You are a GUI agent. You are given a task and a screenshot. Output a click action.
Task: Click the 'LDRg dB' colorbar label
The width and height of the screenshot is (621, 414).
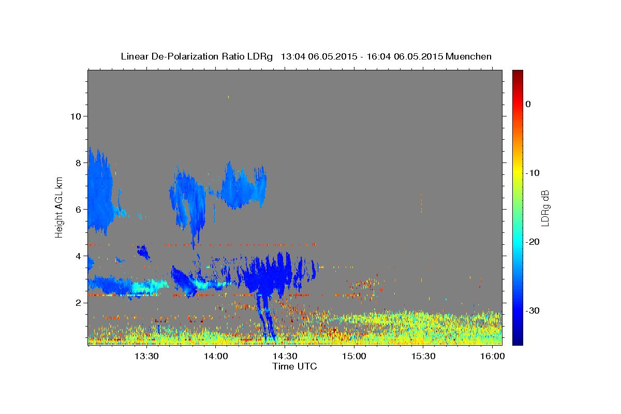pos(544,208)
